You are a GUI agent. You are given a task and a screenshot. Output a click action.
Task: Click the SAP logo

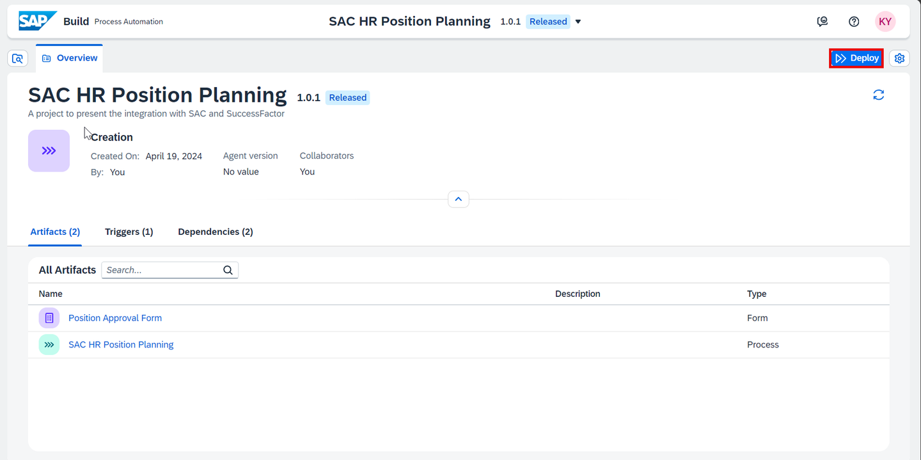point(37,21)
